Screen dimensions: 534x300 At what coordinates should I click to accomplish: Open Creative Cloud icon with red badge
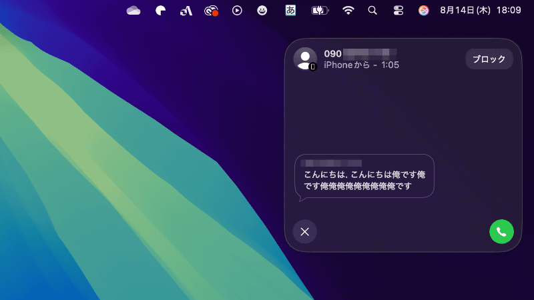[211, 11]
